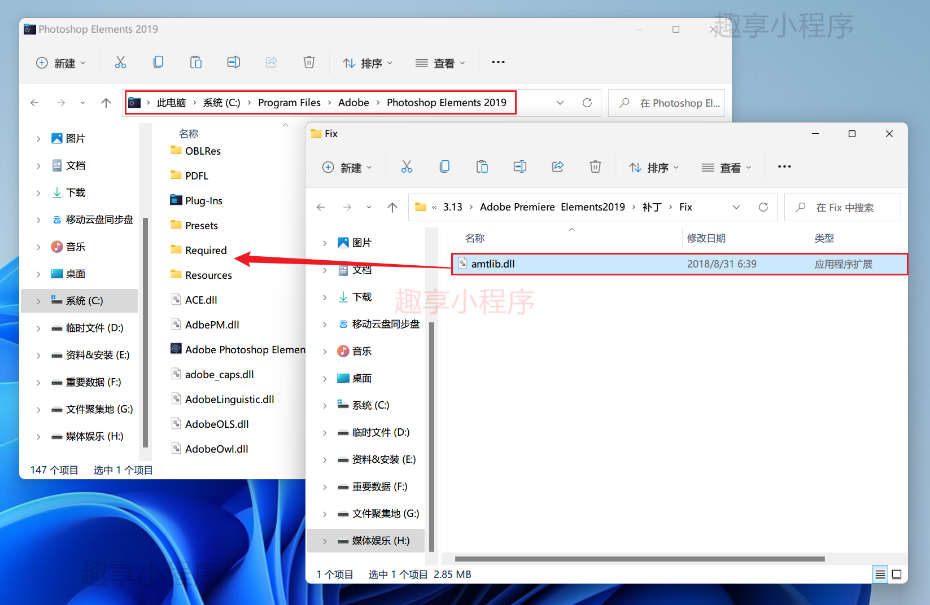Click Delete trash icon in Fix window

tap(595, 166)
